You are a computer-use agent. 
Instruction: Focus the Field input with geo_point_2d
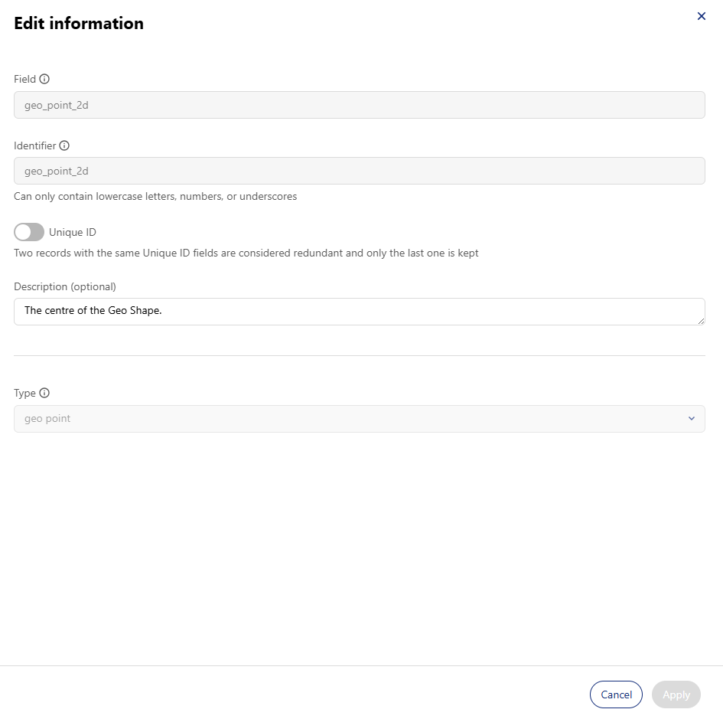point(359,105)
